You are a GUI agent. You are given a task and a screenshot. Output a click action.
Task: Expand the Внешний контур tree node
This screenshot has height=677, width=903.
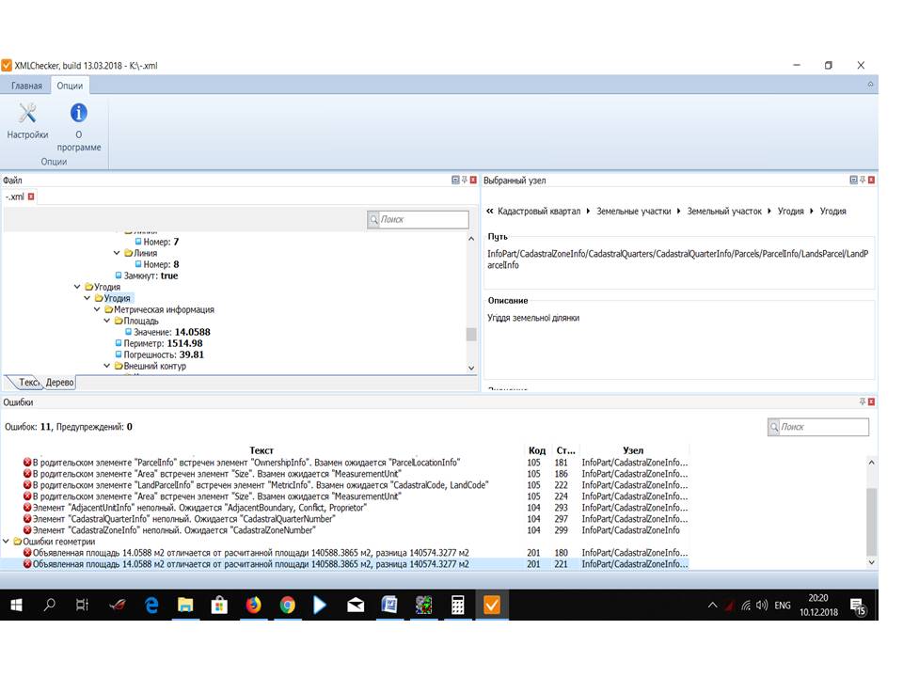[x=107, y=366]
